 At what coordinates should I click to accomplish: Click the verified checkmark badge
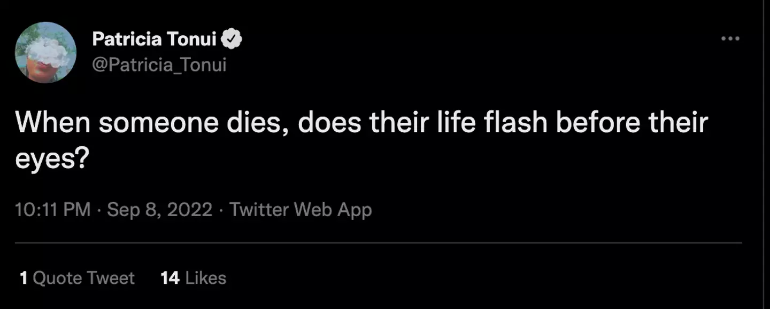pos(232,39)
